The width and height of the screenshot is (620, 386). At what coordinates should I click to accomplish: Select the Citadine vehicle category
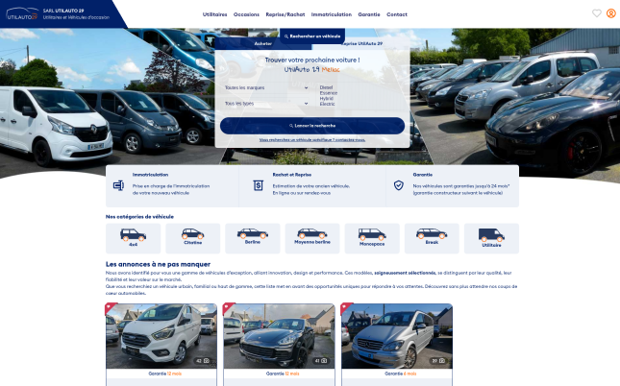tap(193, 238)
